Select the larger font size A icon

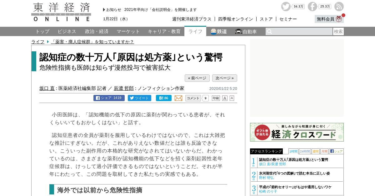click(225, 98)
